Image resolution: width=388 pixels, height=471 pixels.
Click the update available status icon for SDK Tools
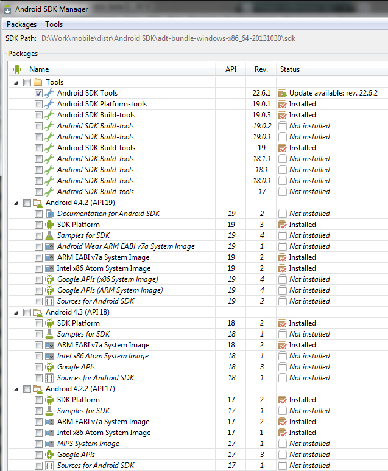tap(283, 93)
